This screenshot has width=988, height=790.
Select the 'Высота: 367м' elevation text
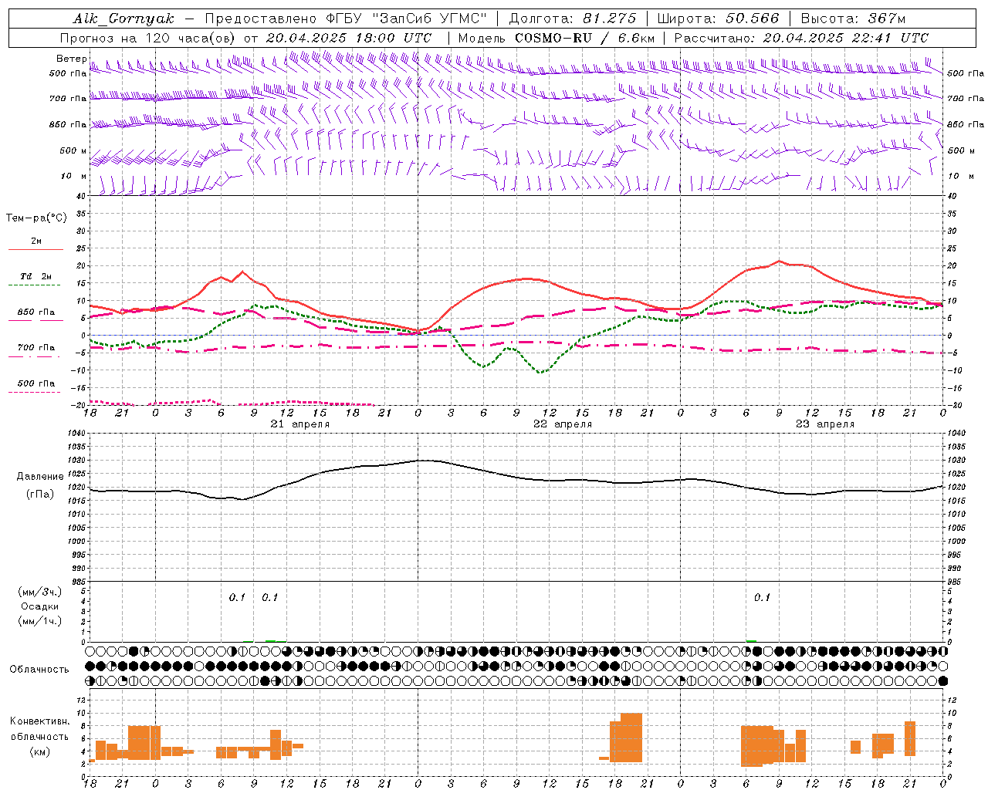point(853,19)
